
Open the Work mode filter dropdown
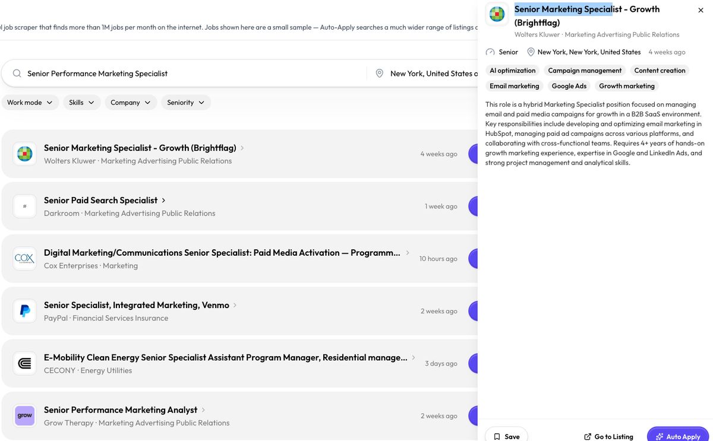pyautogui.click(x=30, y=103)
